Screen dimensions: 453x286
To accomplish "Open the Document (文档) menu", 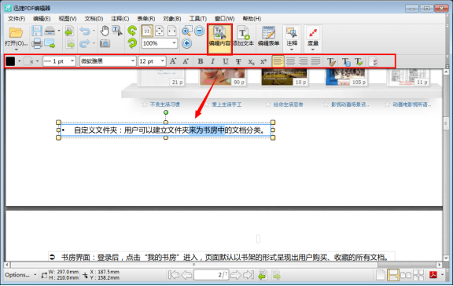I will pyautogui.click(x=94, y=19).
